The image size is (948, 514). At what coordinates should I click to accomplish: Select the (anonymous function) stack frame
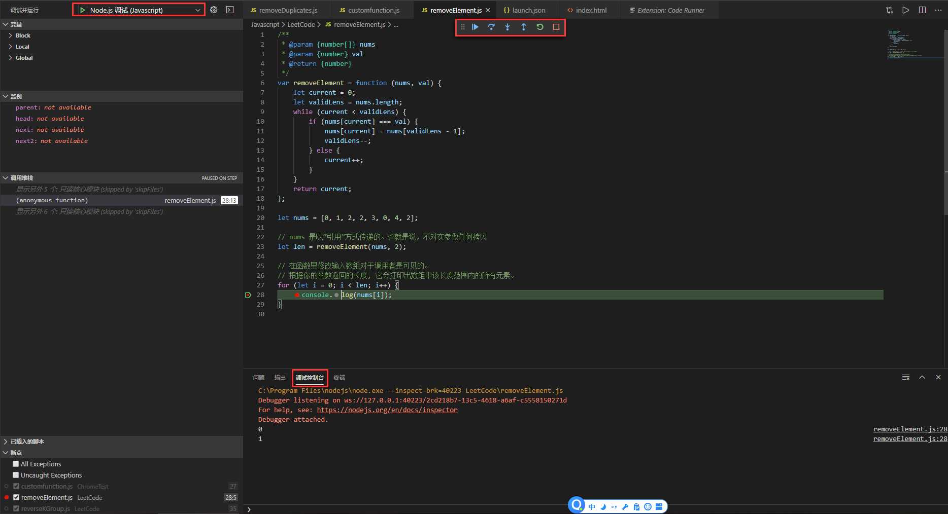click(x=122, y=200)
